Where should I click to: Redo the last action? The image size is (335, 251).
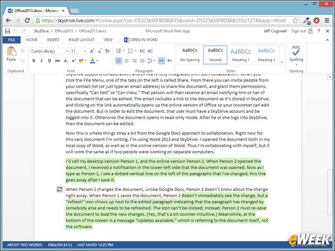click(23, 31)
